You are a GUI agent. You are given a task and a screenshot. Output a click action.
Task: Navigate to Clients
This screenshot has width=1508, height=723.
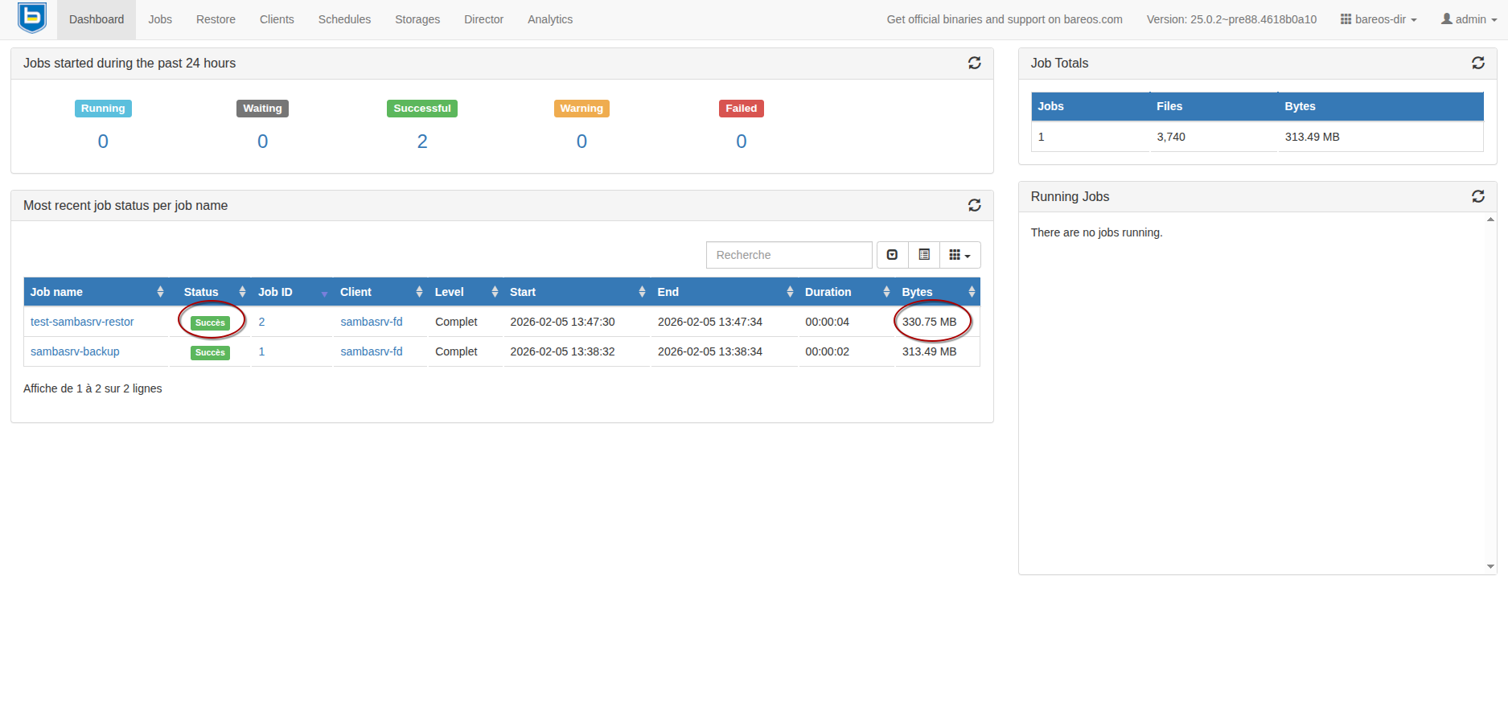coord(277,19)
